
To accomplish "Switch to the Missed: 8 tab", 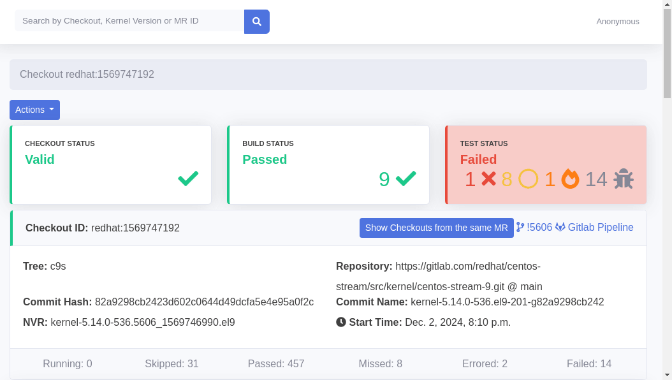I will (x=380, y=364).
